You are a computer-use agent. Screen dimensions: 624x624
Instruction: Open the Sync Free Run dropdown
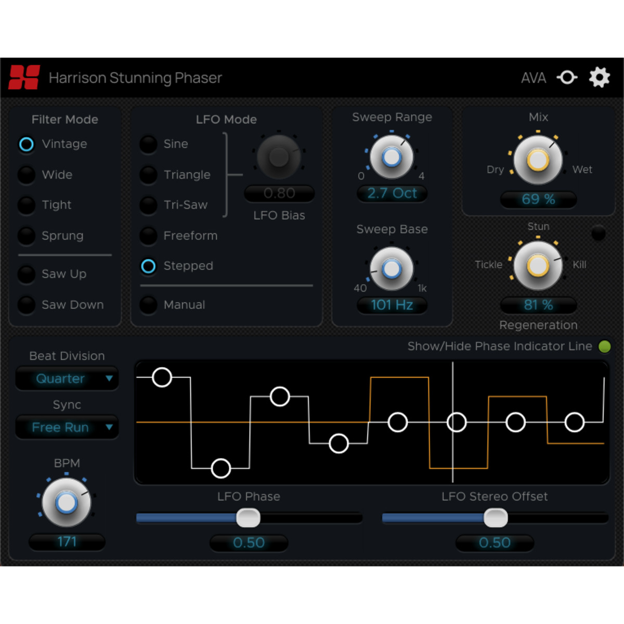[x=67, y=427]
